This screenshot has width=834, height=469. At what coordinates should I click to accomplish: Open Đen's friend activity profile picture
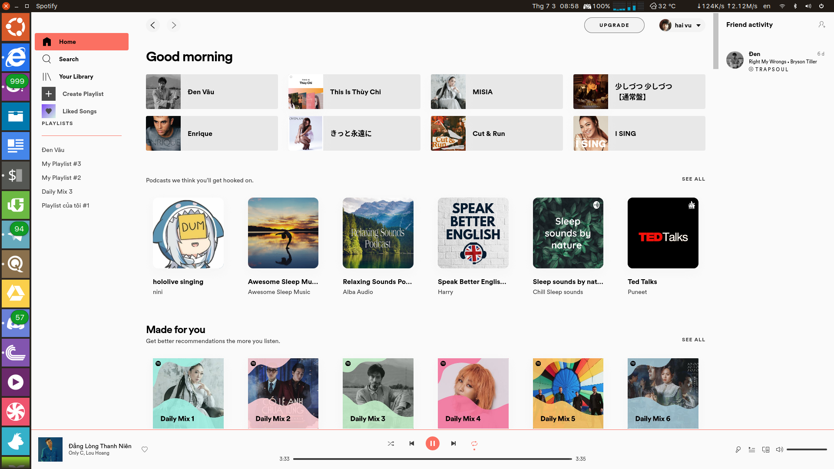735,60
